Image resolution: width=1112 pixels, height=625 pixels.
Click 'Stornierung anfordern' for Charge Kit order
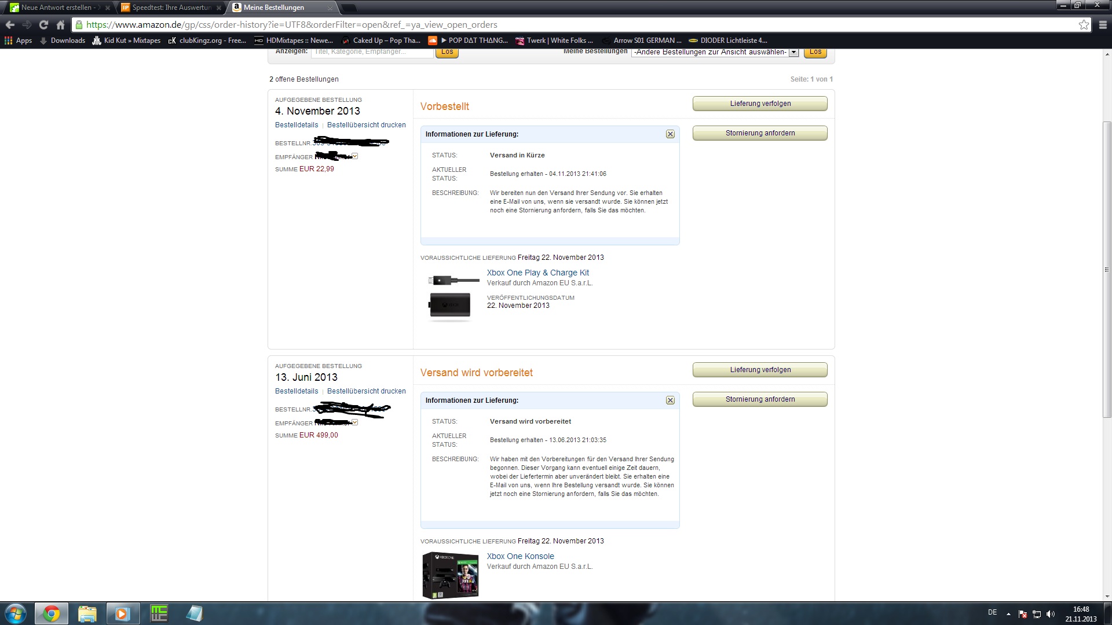click(760, 133)
